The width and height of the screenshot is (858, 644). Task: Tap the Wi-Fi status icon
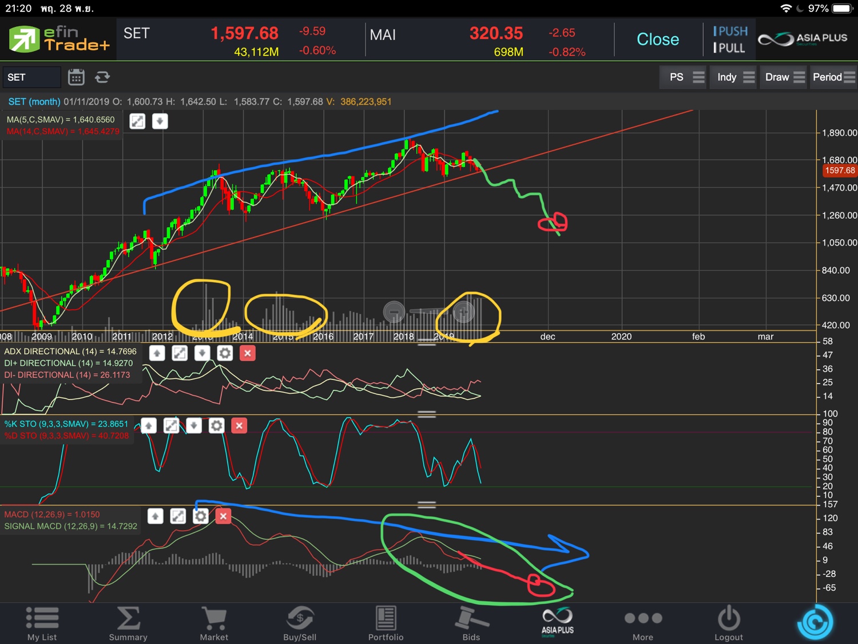786,8
